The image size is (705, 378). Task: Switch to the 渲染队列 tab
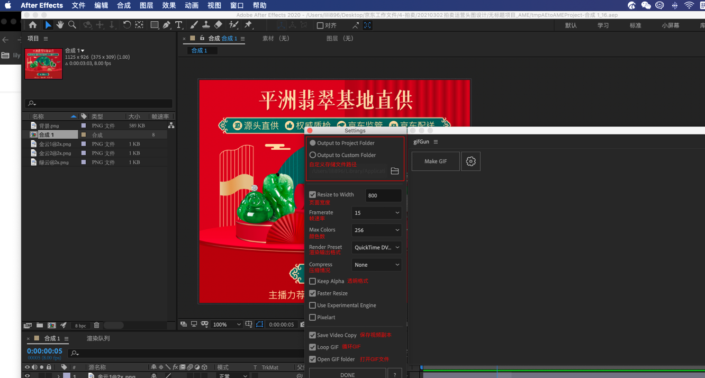coord(97,338)
